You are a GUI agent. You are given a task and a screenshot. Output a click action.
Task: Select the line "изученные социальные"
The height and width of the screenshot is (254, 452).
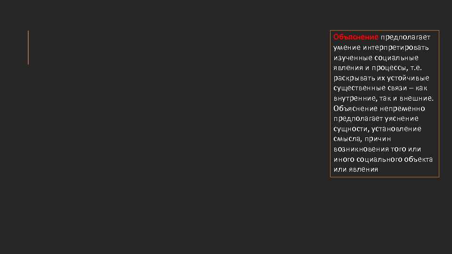tap(375, 57)
